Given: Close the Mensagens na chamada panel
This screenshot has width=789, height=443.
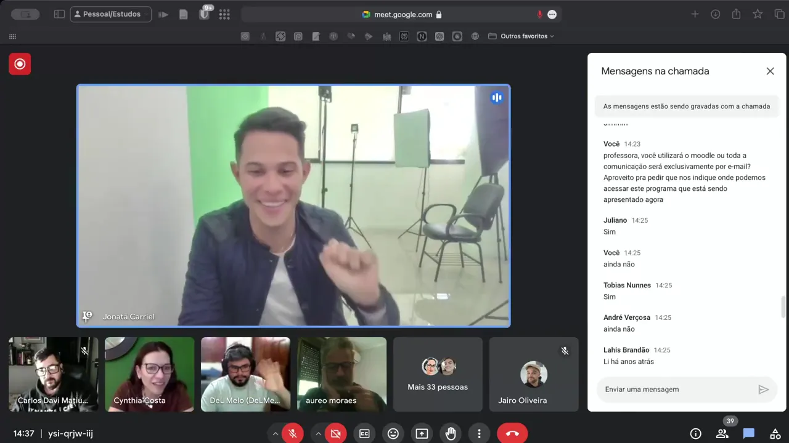Looking at the screenshot, I should (x=770, y=71).
